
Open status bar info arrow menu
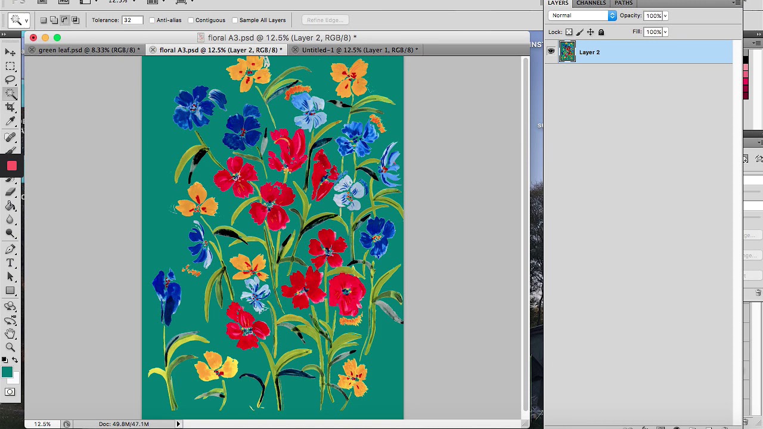coord(178,424)
